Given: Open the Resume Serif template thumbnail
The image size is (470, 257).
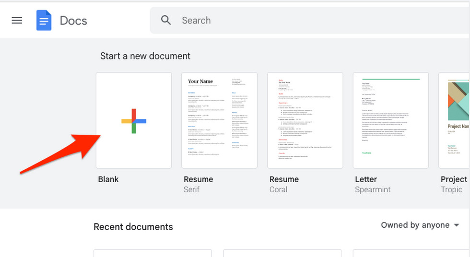Looking at the screenshot, I should click(220, 120).
